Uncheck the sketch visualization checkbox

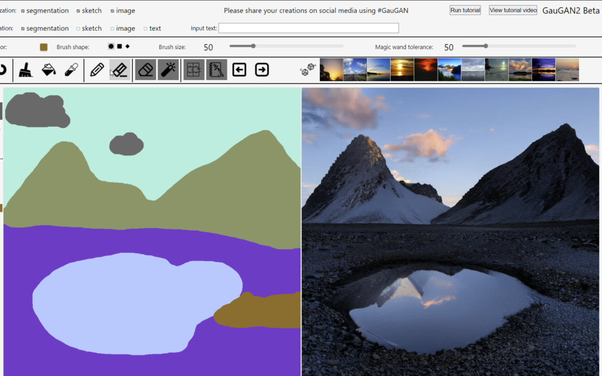click(x=78, y=10)
